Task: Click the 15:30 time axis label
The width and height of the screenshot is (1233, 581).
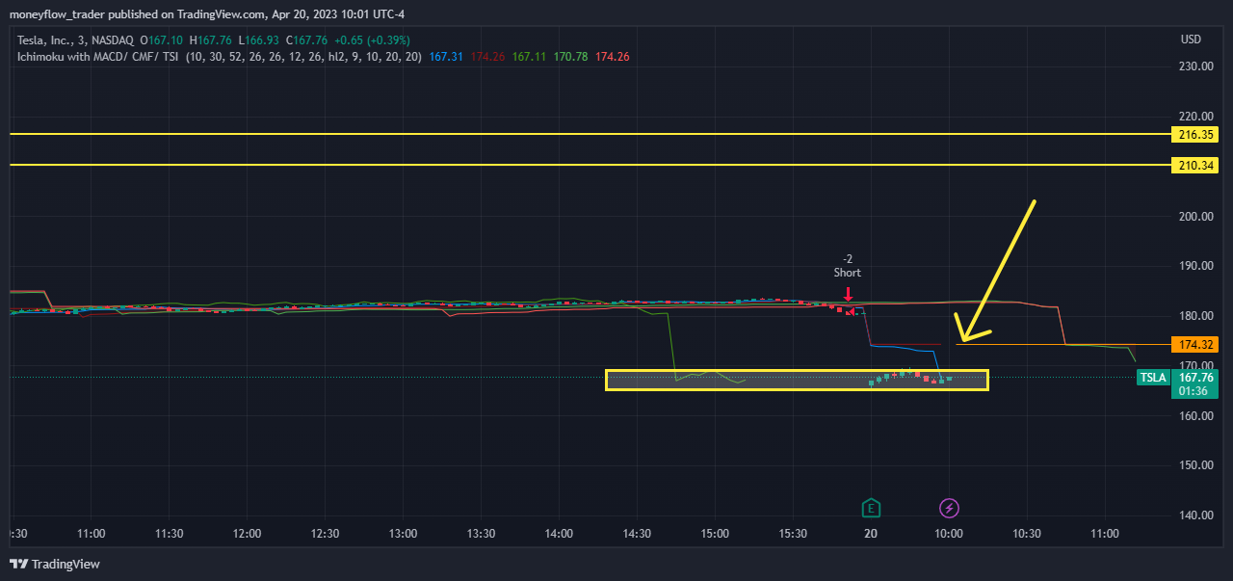Action: [793, 534]
